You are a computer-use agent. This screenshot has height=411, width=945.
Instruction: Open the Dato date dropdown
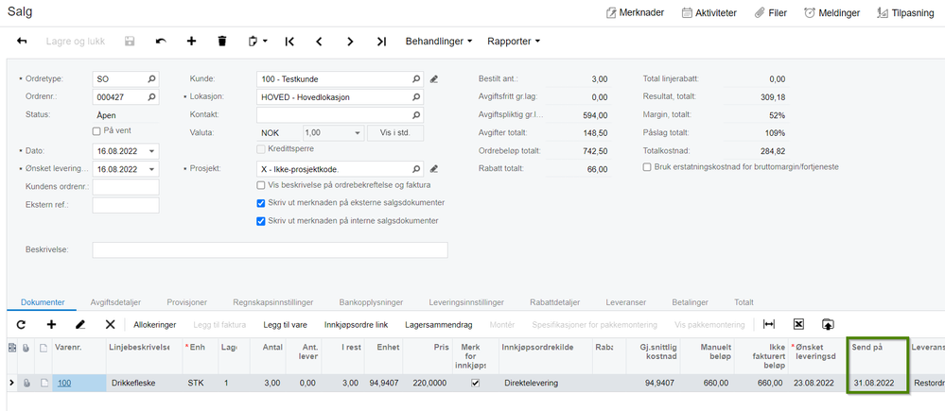click(x=151, y=151)
